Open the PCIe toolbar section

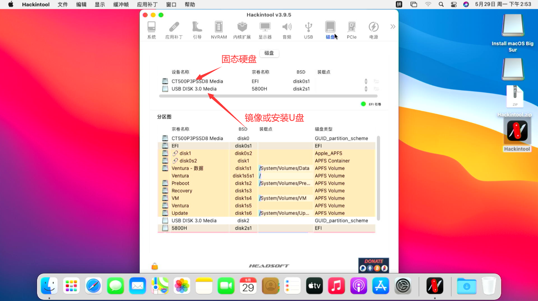pos(352,30)
